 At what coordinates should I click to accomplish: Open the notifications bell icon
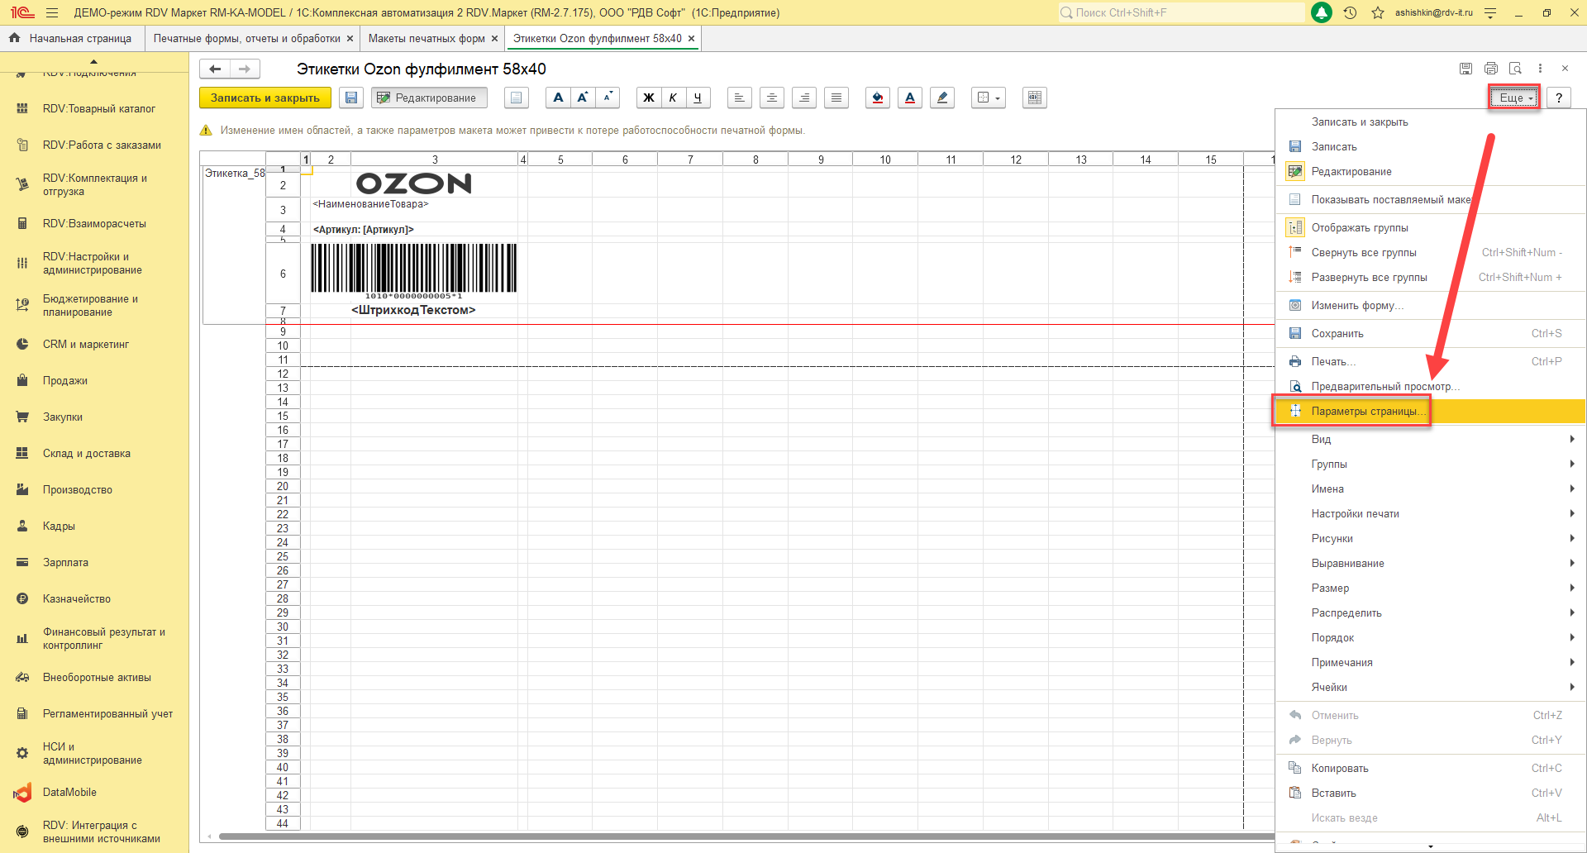point(1322,12)
